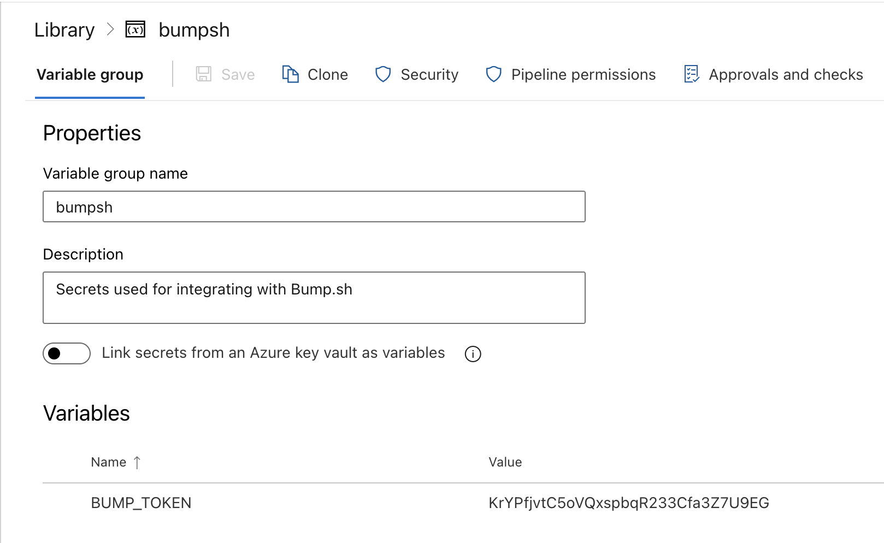Image resolution: width=884 pixels, height=543 pixels.
Task: Click the variable group icon beside bumpsh title
Action: (x=135, y=29)
